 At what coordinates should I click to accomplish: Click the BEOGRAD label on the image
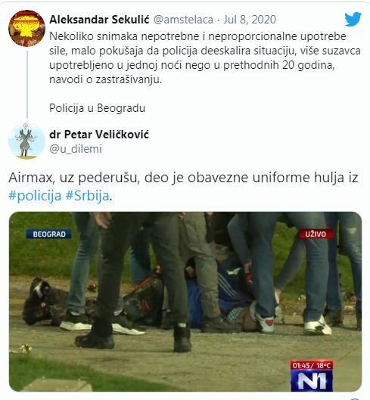tap(49, 234)
